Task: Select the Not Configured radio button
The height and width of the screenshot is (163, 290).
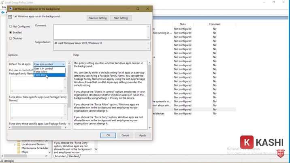Action: tap(11, 26)
